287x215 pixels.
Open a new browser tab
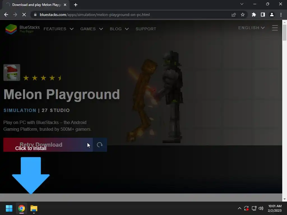tap(76, 5)
